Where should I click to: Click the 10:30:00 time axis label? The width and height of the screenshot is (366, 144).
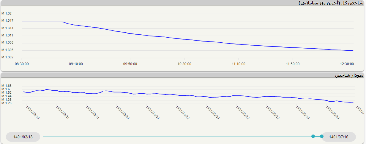coord(184,64)
